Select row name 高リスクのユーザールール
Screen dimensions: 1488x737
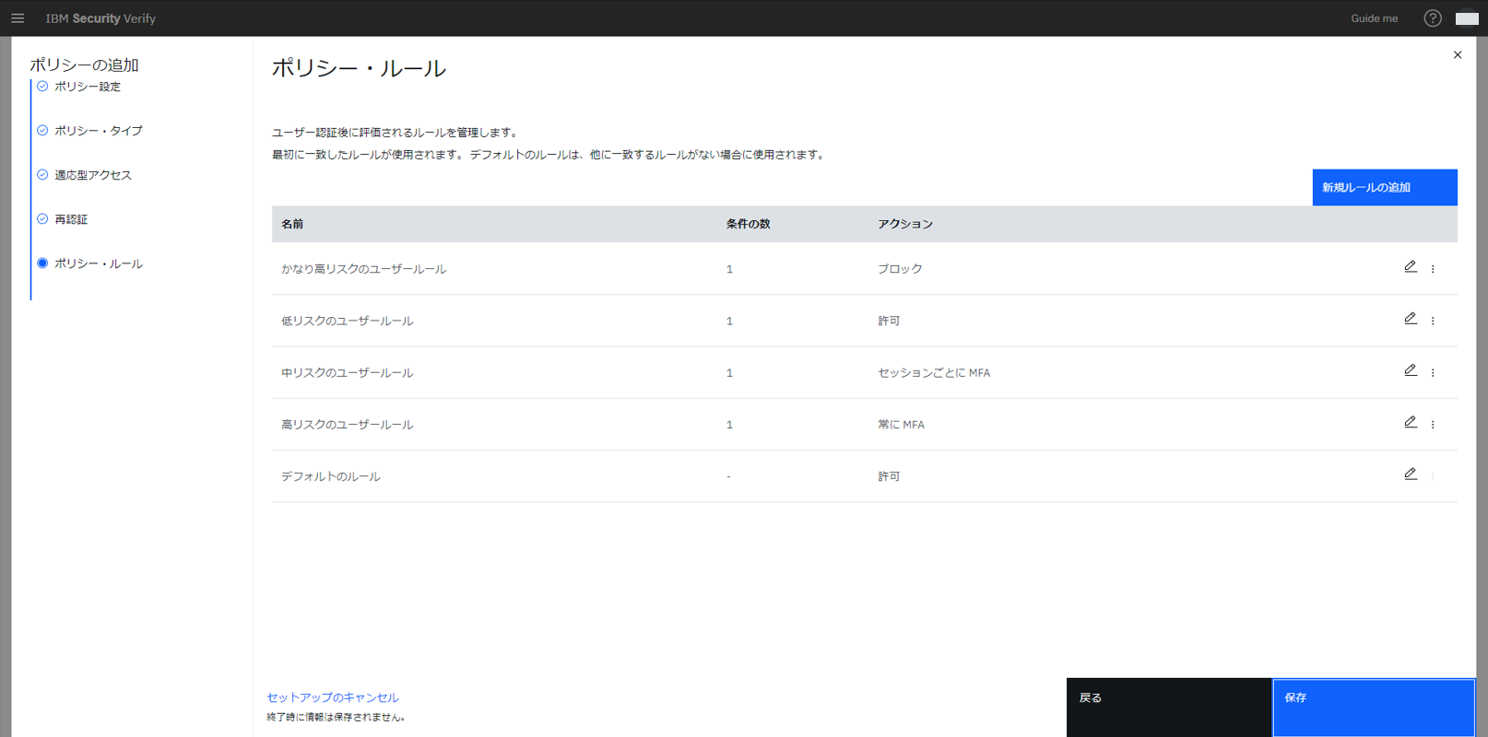(347, 425)
